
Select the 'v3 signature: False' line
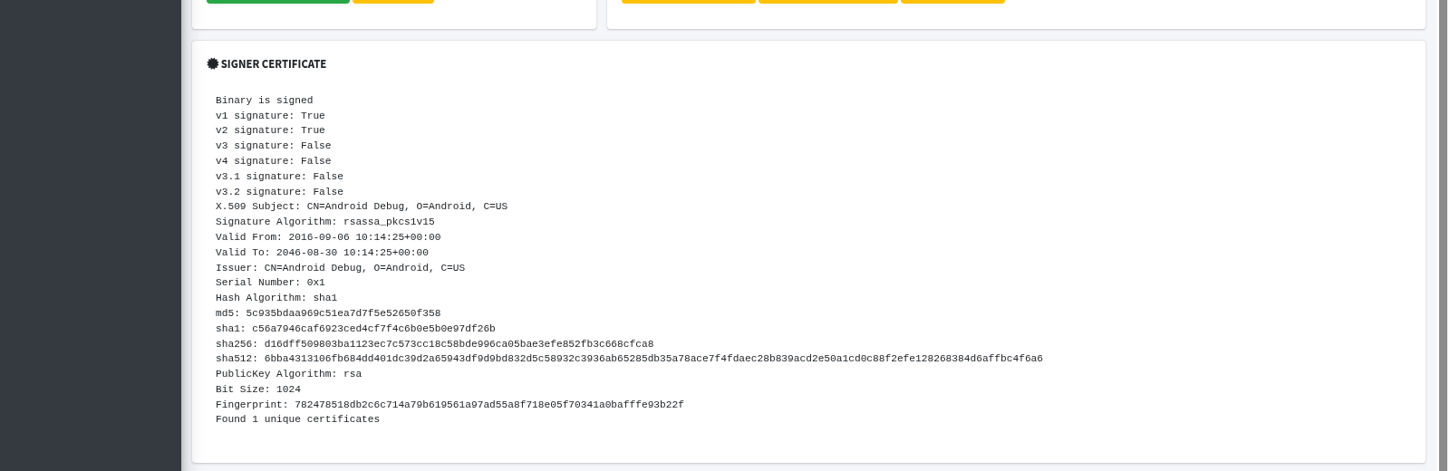(x=274, y=146)
